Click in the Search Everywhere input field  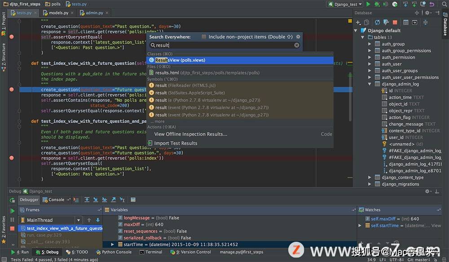225,45
